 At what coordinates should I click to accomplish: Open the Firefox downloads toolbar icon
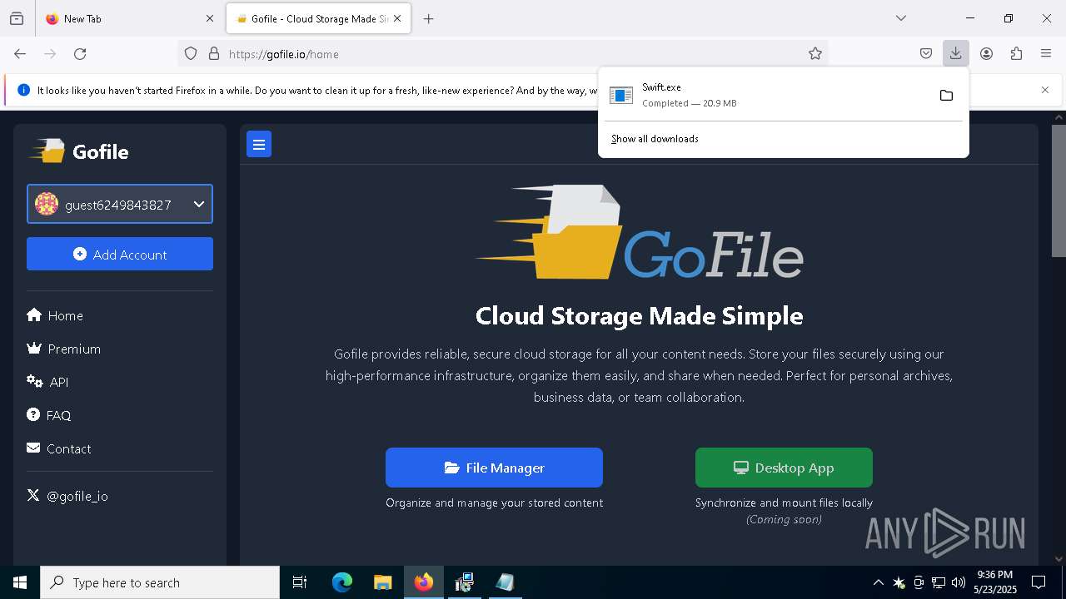pyautogui.click(x=955, y=54)
